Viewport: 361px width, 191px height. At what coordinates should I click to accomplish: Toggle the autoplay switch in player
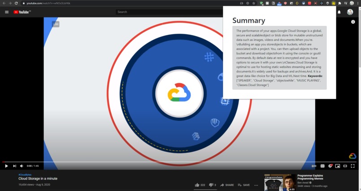(314, 166)
